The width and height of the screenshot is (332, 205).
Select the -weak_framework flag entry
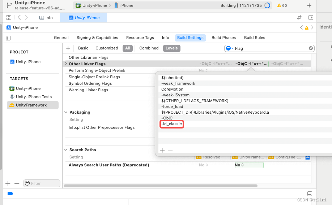tap(178, 83)
